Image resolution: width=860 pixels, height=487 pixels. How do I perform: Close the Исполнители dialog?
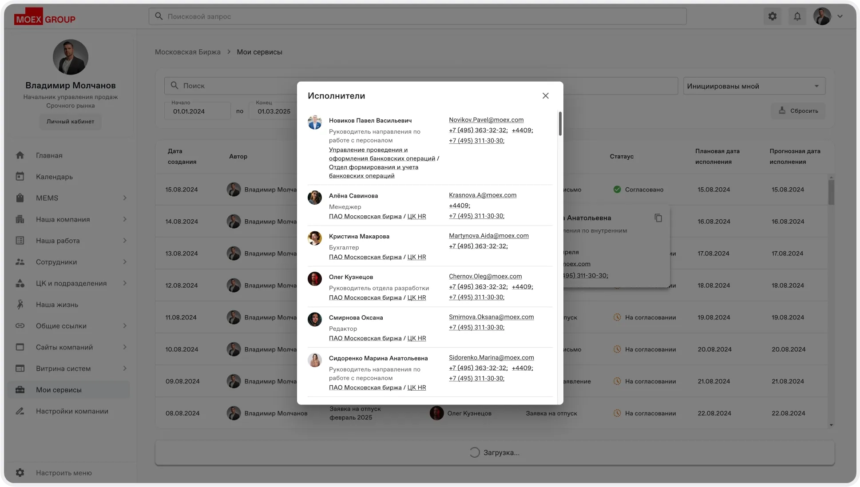tap(545, 96)
